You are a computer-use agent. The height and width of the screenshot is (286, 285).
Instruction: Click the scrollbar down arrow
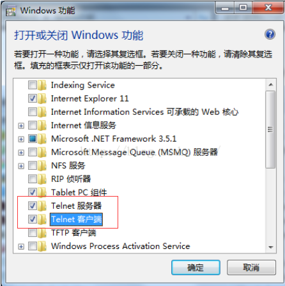click(271, 247)
